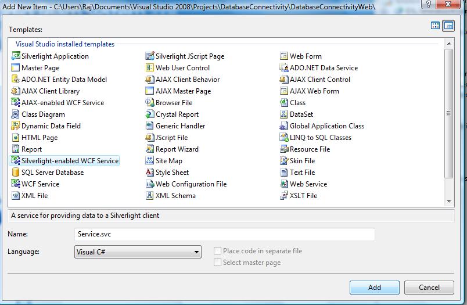Click the 'XSLT File' label text
467x305 pixels.
(x=303, y=196)
